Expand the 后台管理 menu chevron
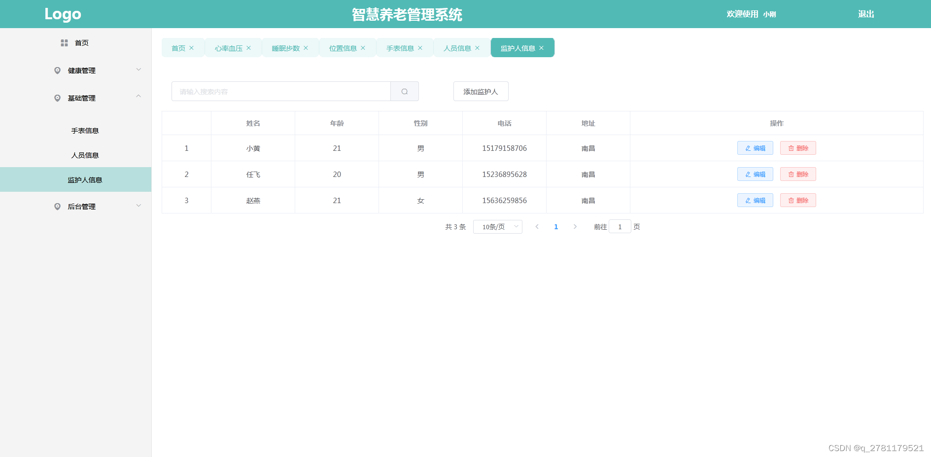The width and height of the screenshot is (931, 457). [x=138, y=206]
